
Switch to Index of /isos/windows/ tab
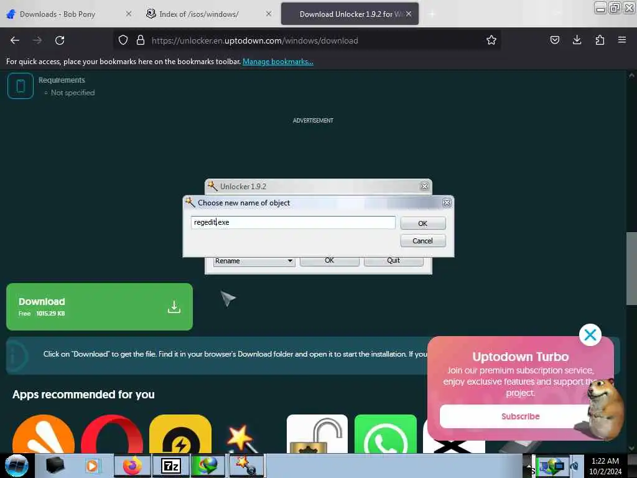198,14
